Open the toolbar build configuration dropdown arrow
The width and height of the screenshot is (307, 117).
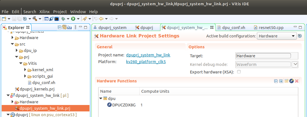tap(30, 19)
